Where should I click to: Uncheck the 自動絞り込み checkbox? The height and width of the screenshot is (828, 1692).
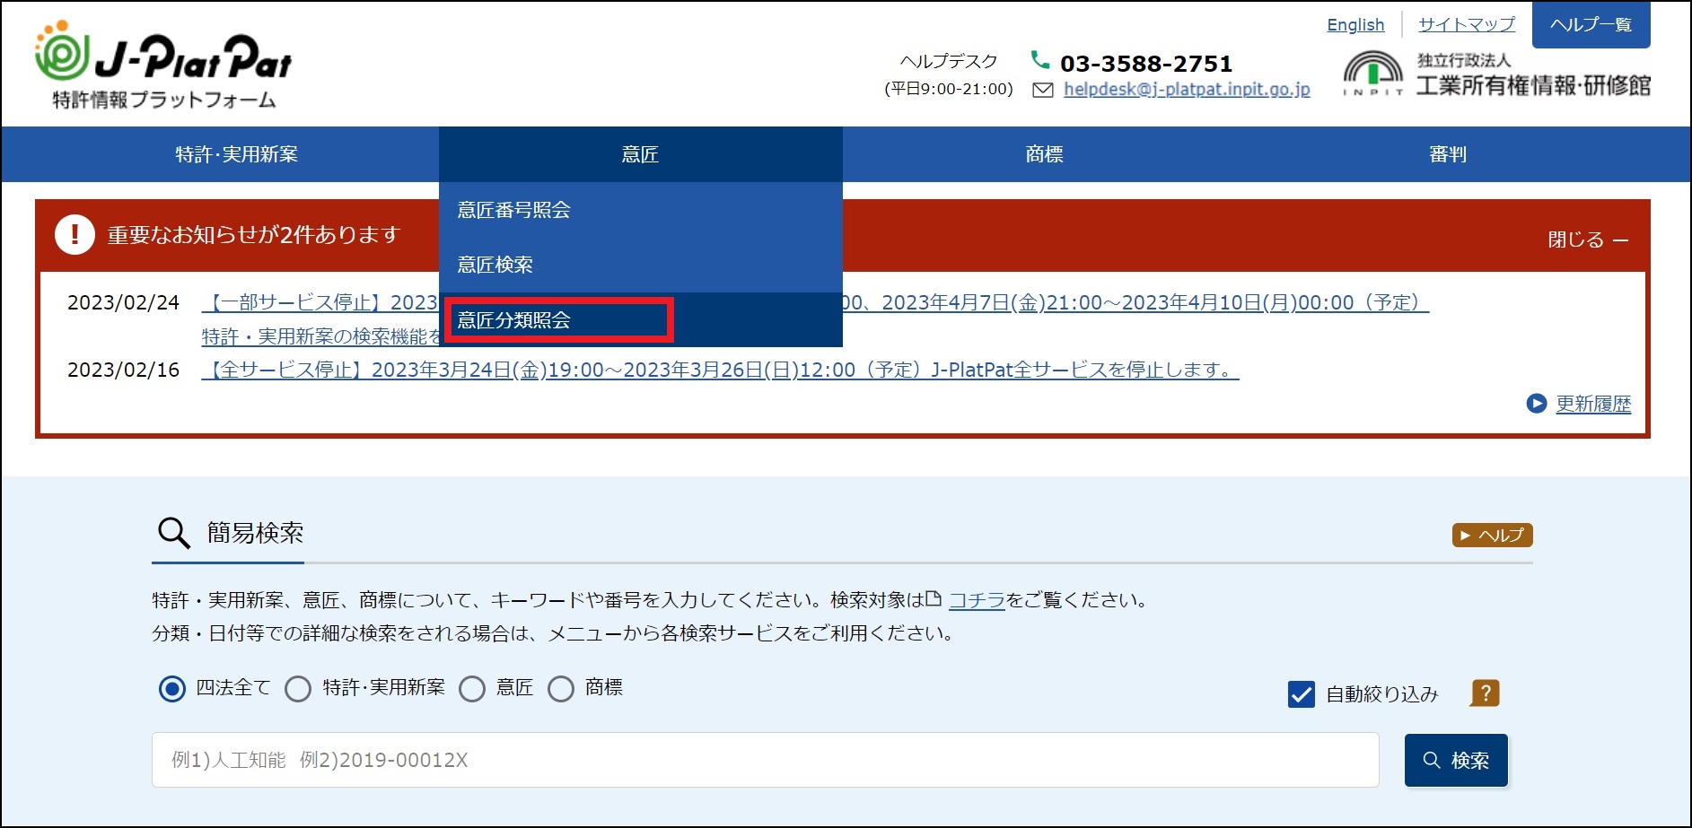(1301, 693)
